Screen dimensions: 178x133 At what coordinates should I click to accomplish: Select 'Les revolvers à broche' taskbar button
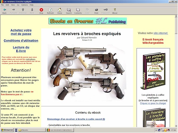60,130
